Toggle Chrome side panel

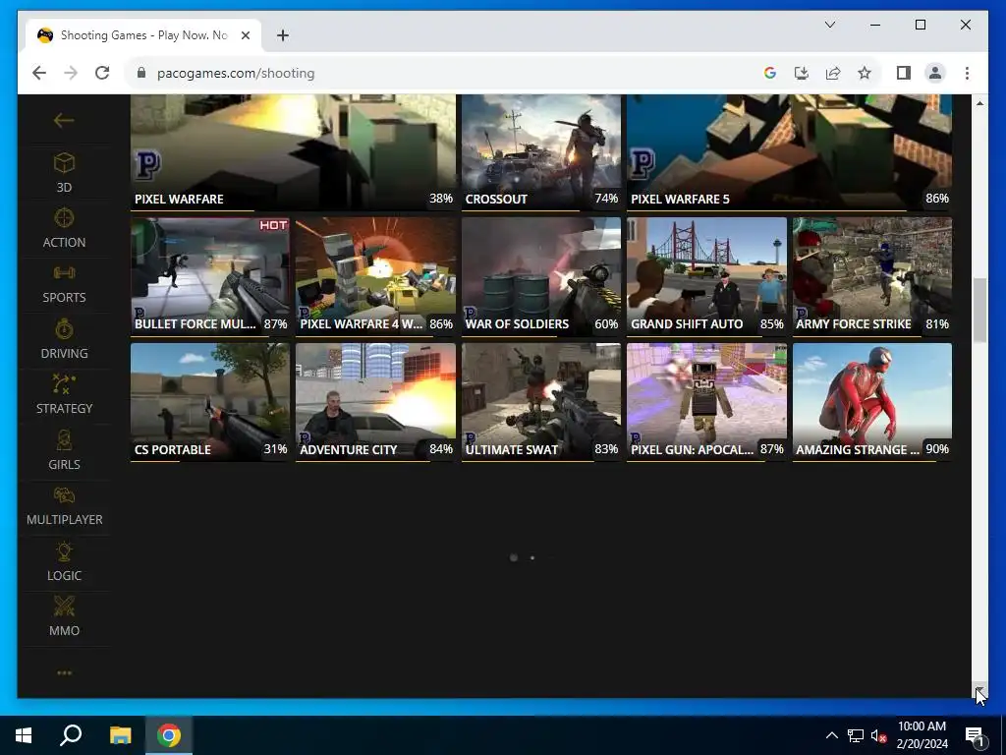(904, 73)
